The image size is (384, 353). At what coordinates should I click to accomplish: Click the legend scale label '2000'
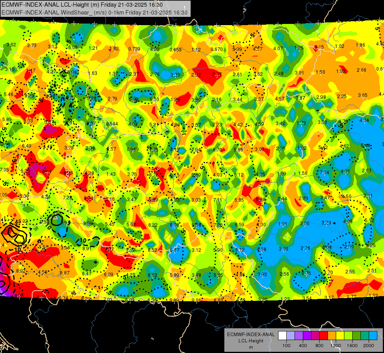pos(368,346)
